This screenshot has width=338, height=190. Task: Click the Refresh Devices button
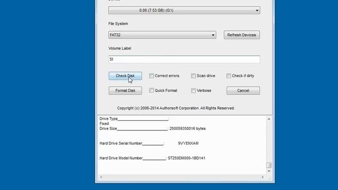click(242, 35)
